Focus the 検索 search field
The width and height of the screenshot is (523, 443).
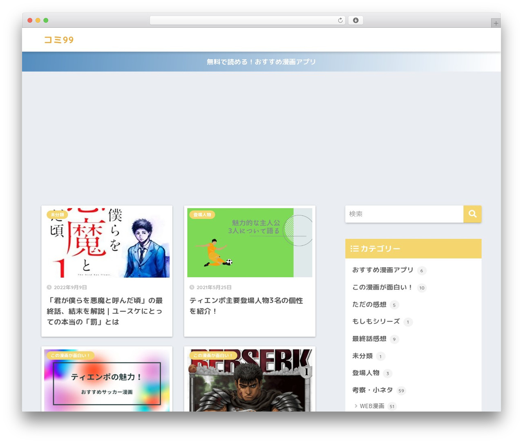(404, 214)
